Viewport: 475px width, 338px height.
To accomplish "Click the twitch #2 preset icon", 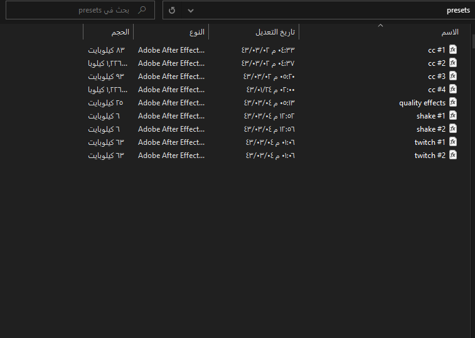I will [x=453, y=155].
